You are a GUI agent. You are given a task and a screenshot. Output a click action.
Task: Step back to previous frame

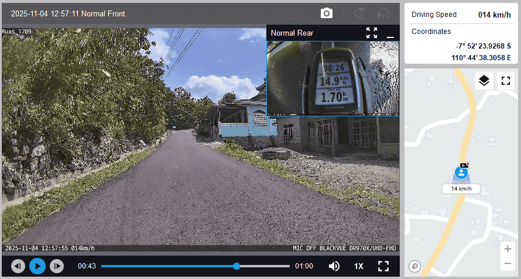click(18, 266)
